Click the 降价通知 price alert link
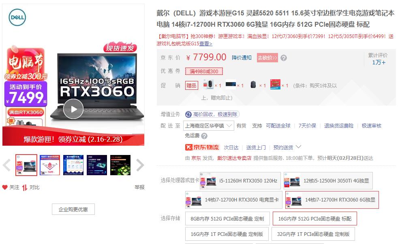Viewport: 400px width, 244px height. (x=242, y=58)
